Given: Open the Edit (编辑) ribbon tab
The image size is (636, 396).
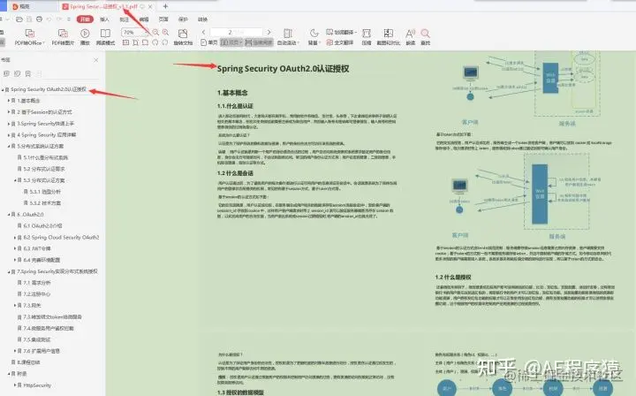Looking at the screenshot, I should click(144, 19).
